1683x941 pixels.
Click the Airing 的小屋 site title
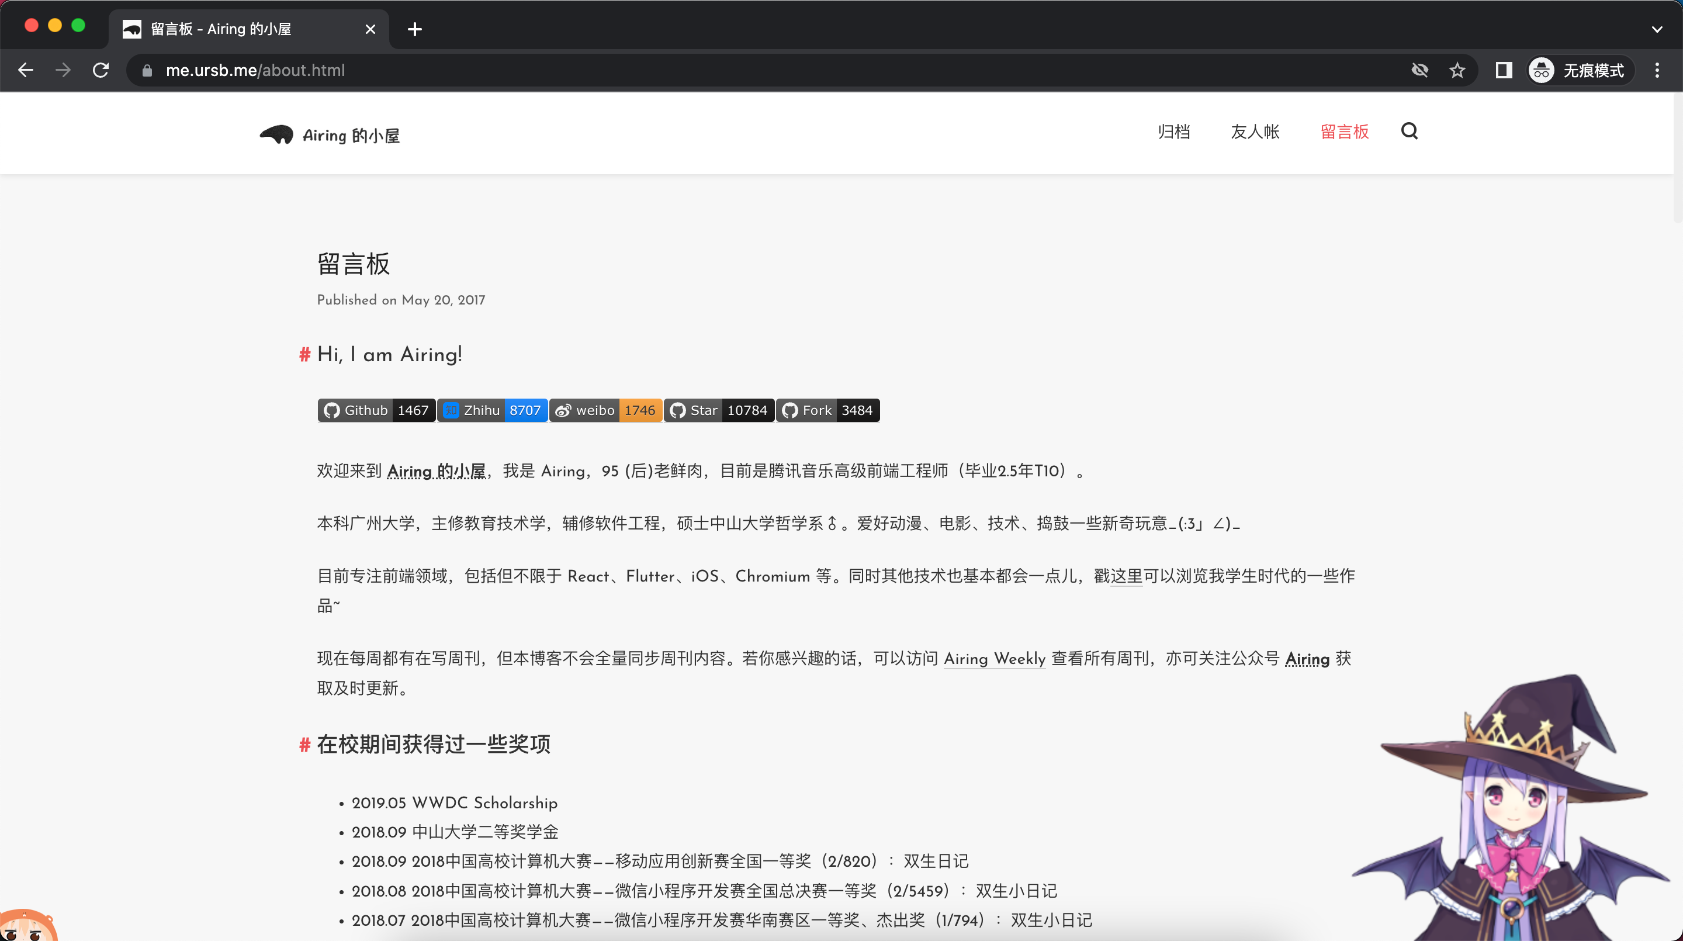[x=351, y=135]
